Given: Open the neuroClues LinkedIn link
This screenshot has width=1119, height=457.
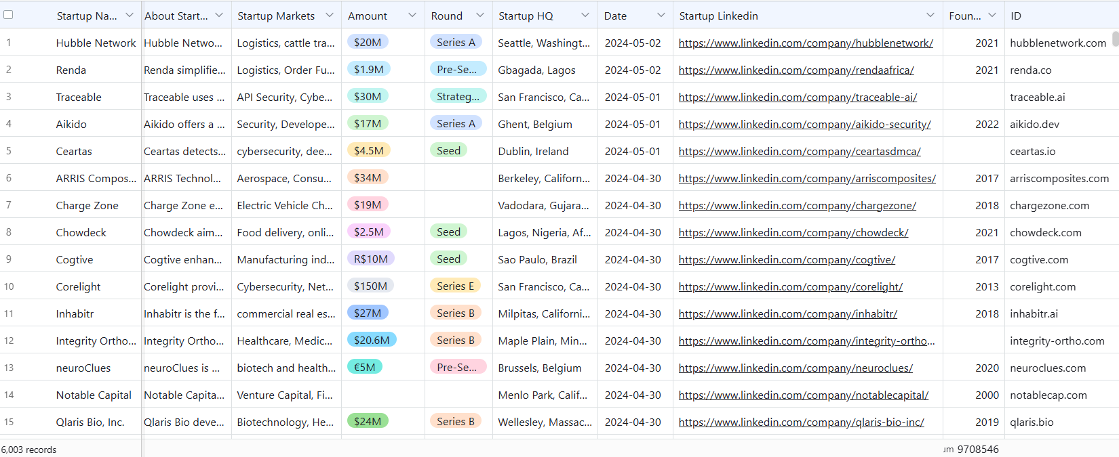Looking at the screenshot, I should pyautogui.click(x=796, y=368).
